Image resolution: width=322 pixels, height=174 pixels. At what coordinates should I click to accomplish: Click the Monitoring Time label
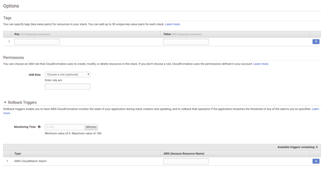coord(25,127)
